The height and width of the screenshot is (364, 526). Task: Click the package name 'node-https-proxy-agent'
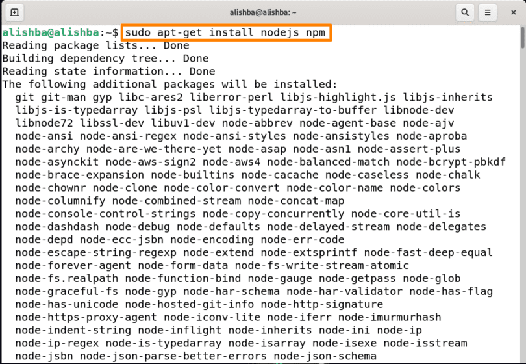[86, 317]
